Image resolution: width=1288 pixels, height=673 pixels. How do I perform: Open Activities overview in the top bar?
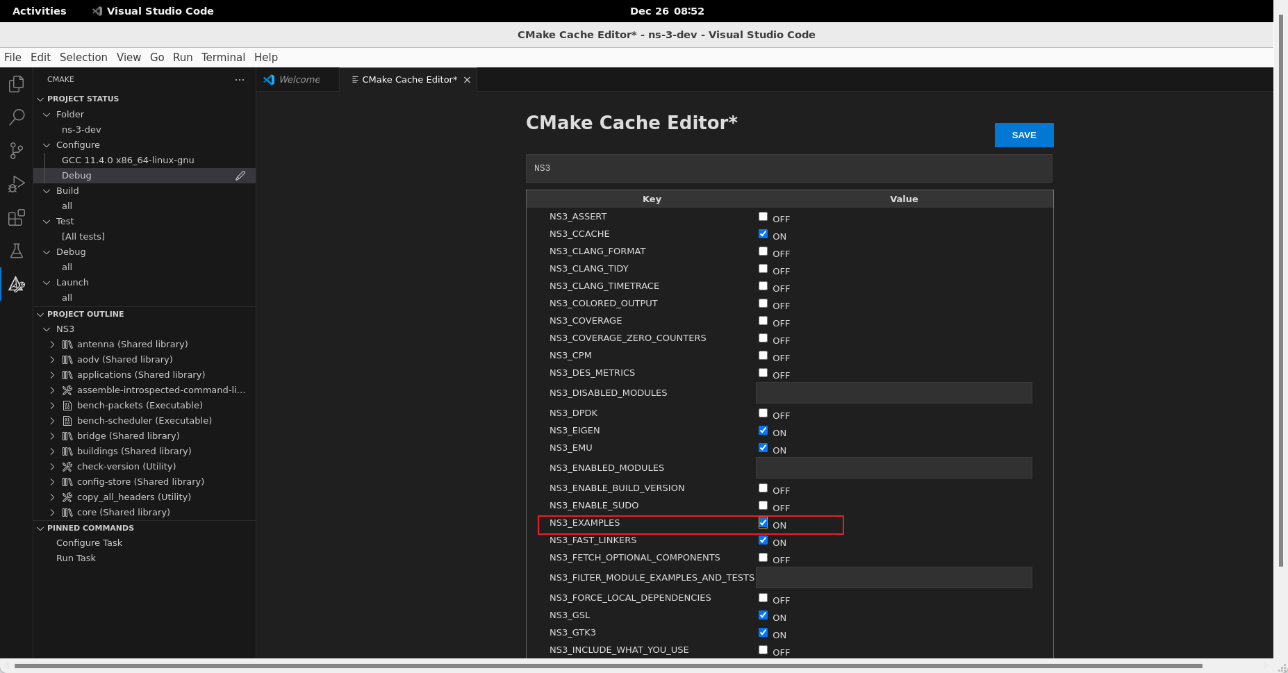(40, 11)
